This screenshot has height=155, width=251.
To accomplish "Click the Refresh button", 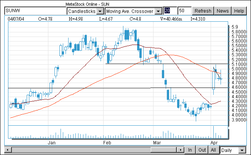I will coord(203,11).
